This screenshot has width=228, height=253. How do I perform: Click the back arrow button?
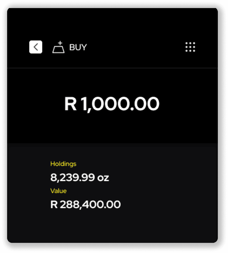coord(36,47)
